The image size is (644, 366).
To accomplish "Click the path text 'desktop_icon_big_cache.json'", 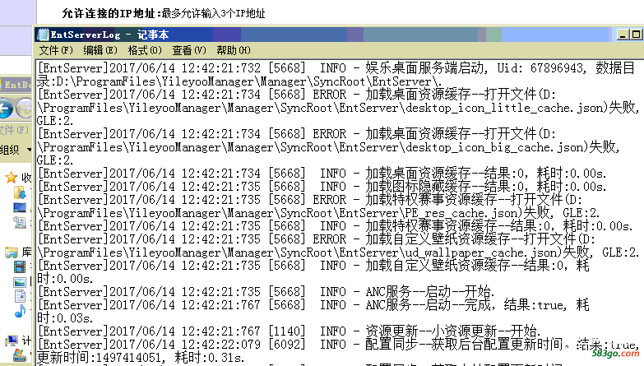I will [x=495, y=147].
